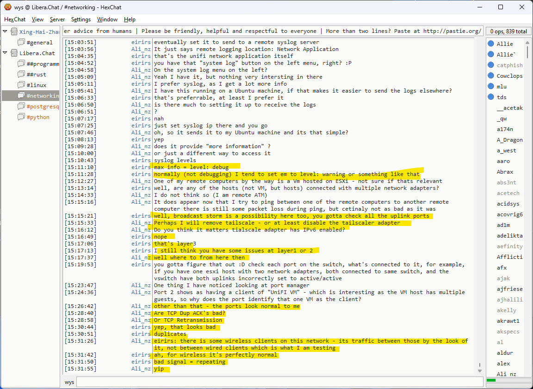Screen dimensions: 533x389
Task: Click the Xing-Hai-Zhan server icon
Action: [14, 32]
